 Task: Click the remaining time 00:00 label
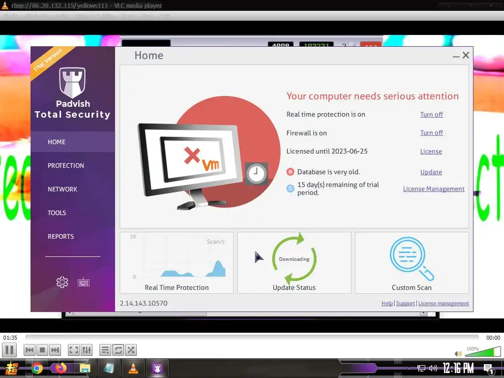pos(493,338)
